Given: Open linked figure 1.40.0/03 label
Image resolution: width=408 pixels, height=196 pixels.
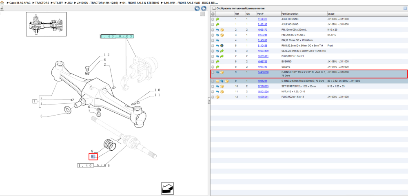Looking at the screenshot, I should pos(117,36).
